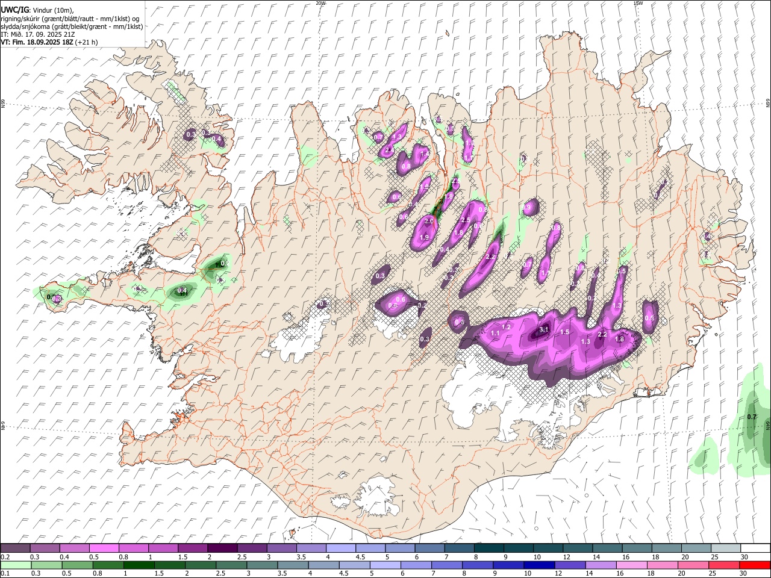Click the "3.1" snowfall maximum value on the map
Image resolution: width=771 pixels, height=578 pixels.
[544, 329]
